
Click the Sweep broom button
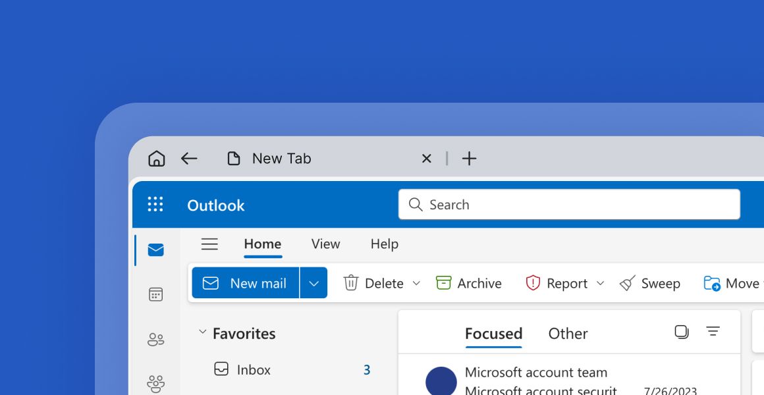[649, 283]
